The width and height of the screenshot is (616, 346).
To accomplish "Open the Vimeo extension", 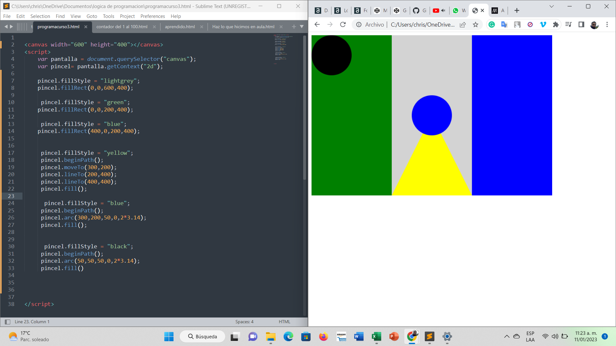I will [x=543, y=25].
